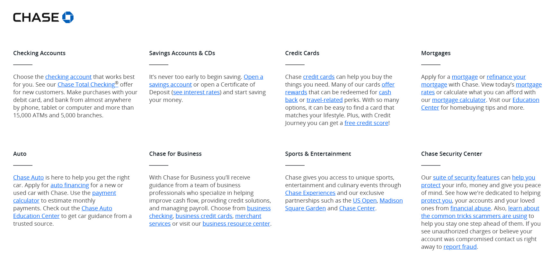Screen dimensions: 560x260
Task: Click the see interest rates link
Action: (196, 92)
